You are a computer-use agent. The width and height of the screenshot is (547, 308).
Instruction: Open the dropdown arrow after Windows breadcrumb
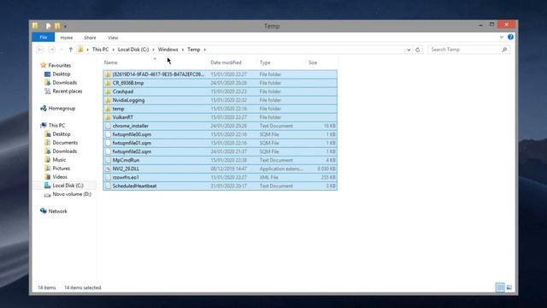pyautogui.click(x=182, y=50)
